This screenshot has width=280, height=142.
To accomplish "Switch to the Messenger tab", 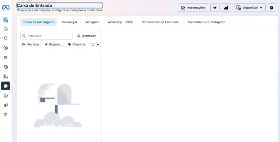I will tap(69, 22).
